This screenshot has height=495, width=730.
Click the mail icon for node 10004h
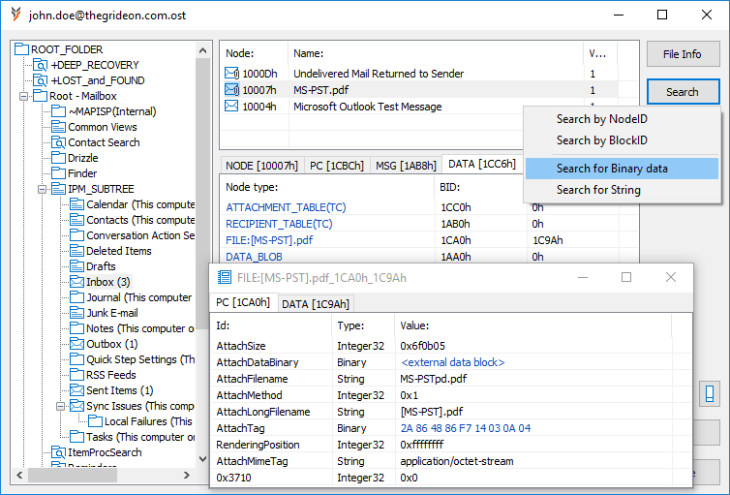[231, 107]
